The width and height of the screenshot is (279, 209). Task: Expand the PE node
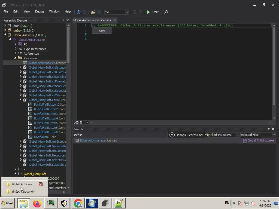[x=16, y=44]
